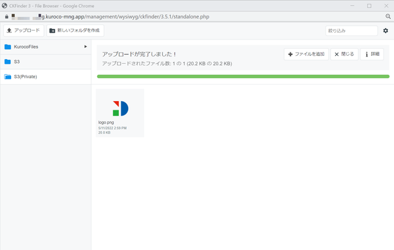Minimize the Chrome window
Image resolution: width=394 pixels, height=250 pixels.
(x=352, y=6)
